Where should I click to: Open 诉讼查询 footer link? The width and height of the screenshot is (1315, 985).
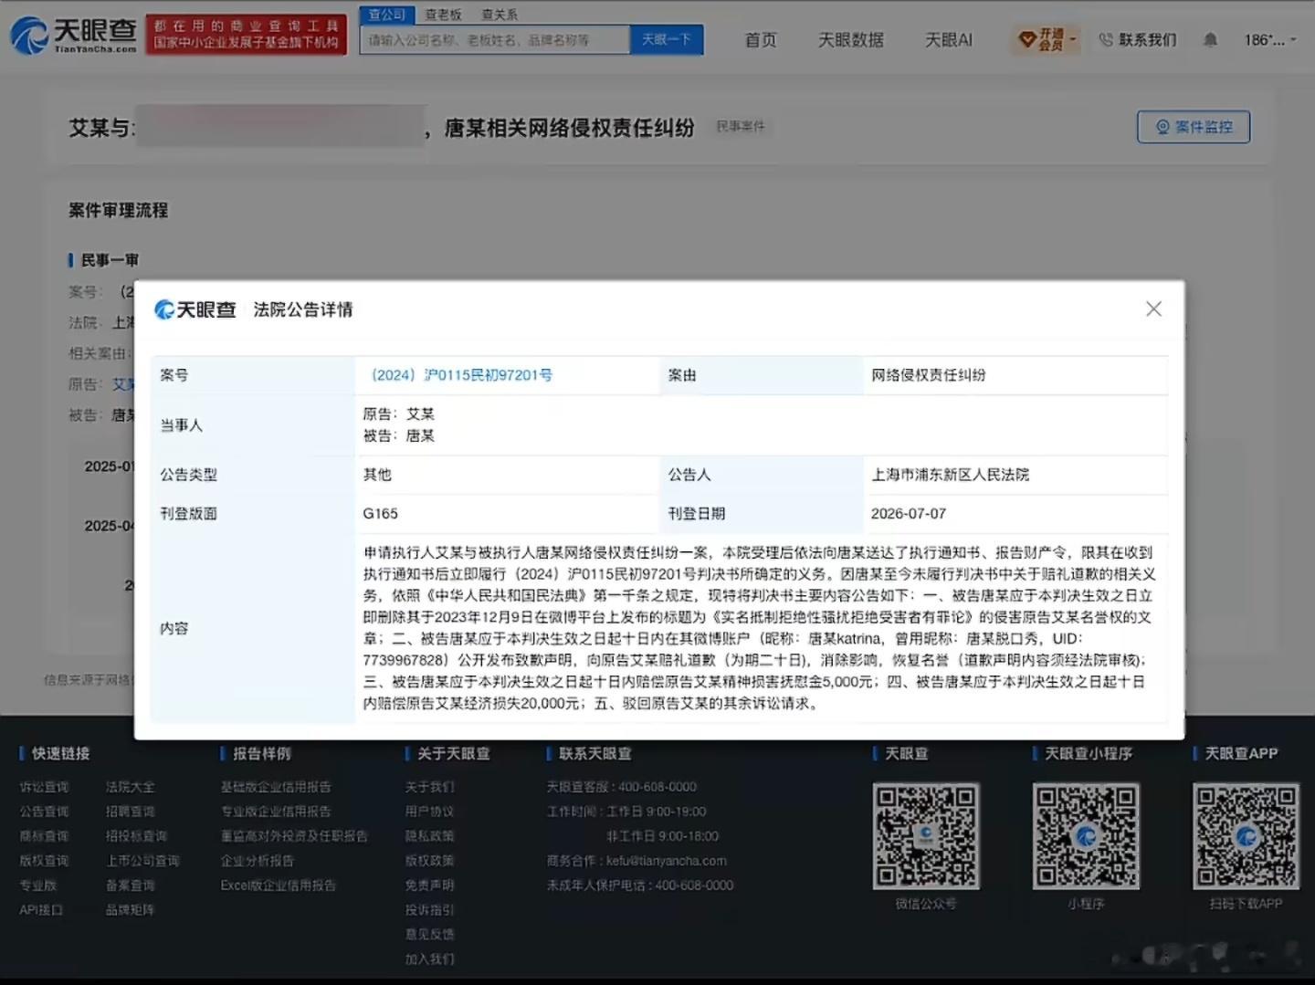click(x=44, y=787)
